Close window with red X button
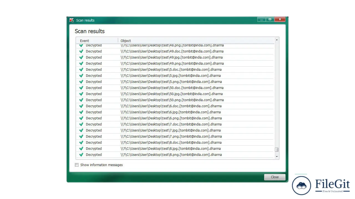Image resolution: width=355 pixels, height=199 pixels. 280,19
